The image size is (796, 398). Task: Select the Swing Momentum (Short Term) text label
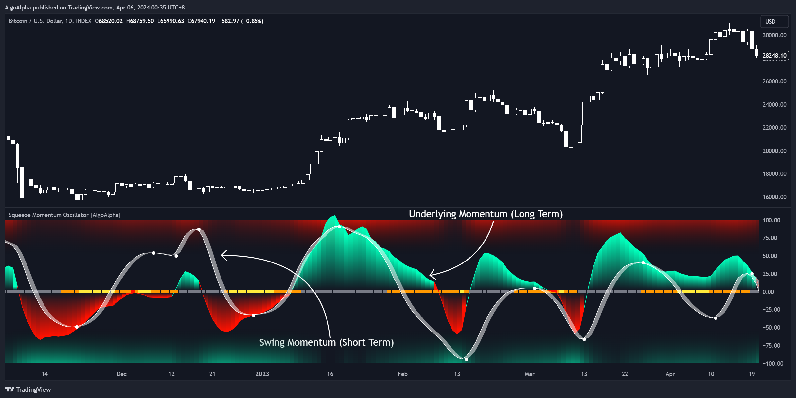[x=327, y=342]
